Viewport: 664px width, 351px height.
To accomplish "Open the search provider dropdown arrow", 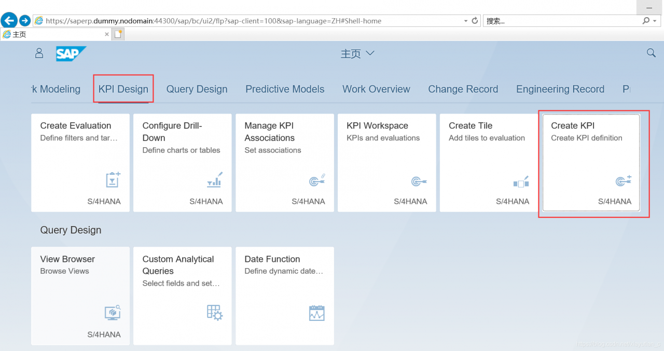I will click(655, 21).
